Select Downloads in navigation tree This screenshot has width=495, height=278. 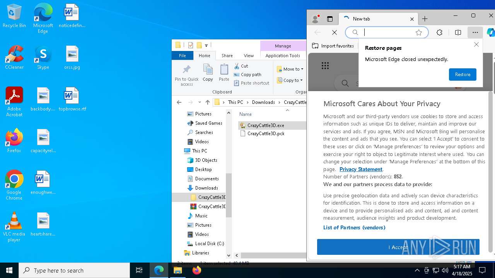206,188
